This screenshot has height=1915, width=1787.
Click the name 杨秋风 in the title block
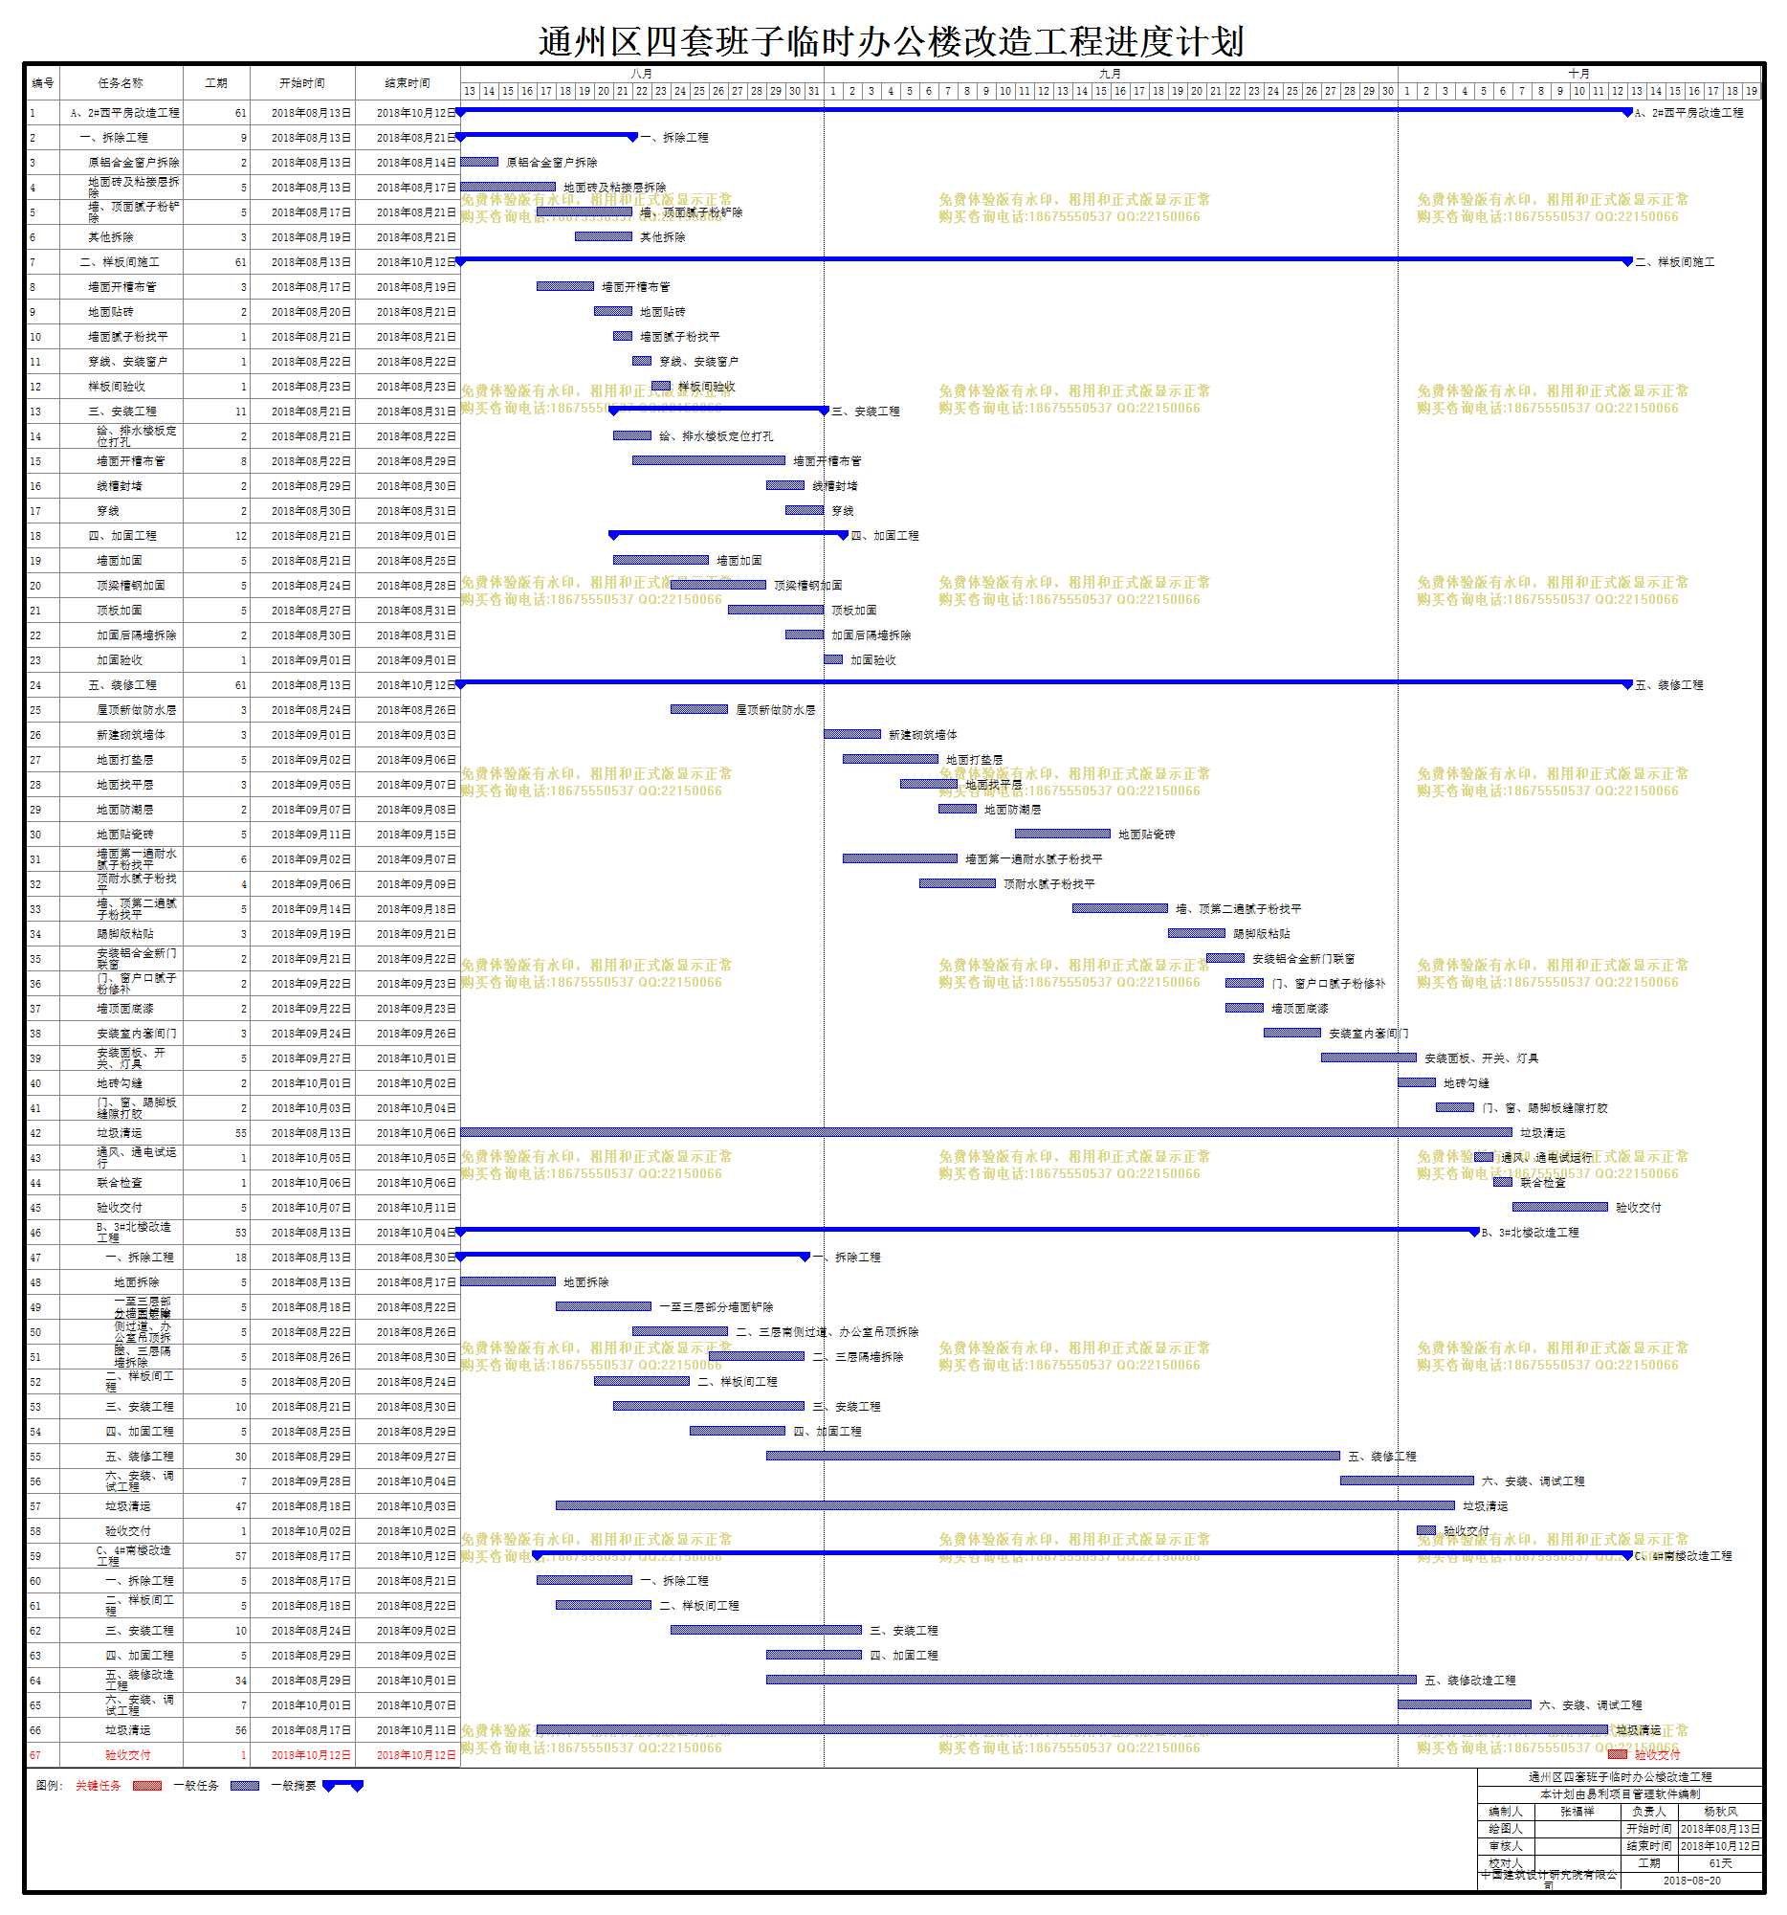(1722, 1811)
